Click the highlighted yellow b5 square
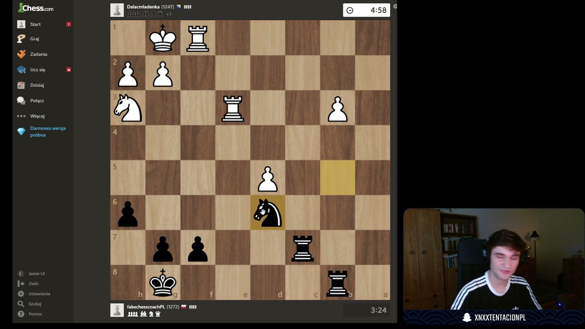This screenshot has width=585, height=329. 338,178
